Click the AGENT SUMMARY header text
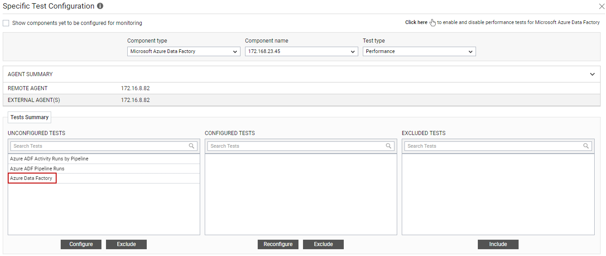 point(30,74)
